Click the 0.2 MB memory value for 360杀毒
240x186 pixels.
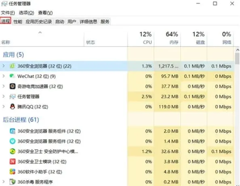pos(171,182)
